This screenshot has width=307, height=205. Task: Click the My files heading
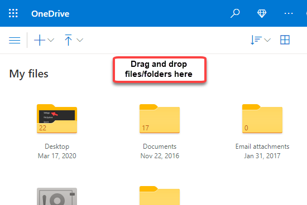pos(28,74)
